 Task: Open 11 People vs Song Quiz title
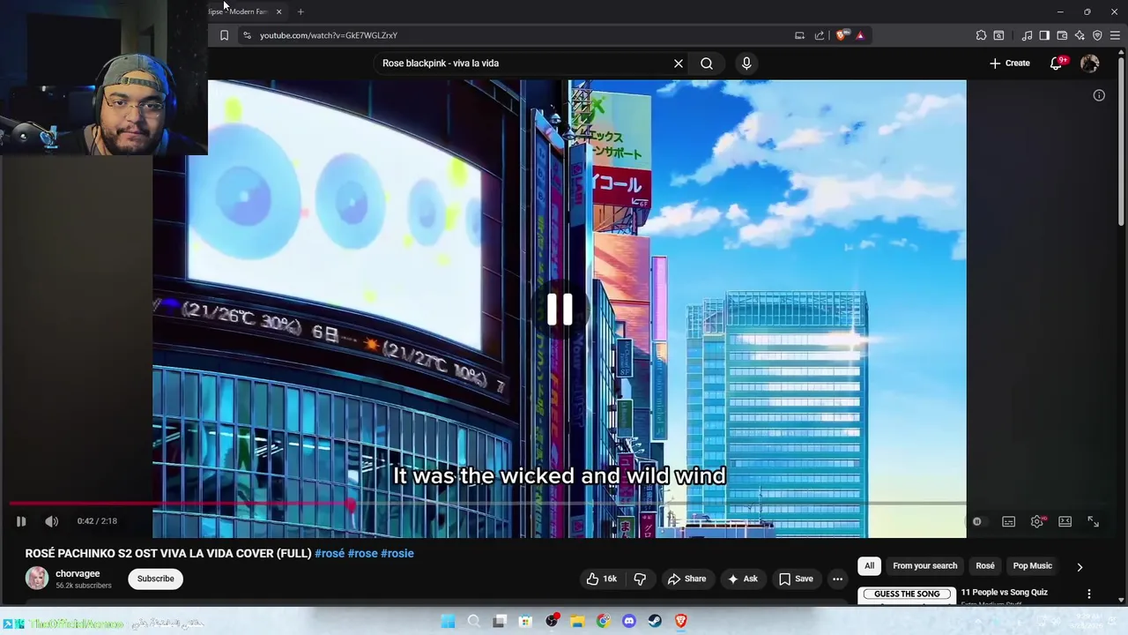tap(1004, 593)
